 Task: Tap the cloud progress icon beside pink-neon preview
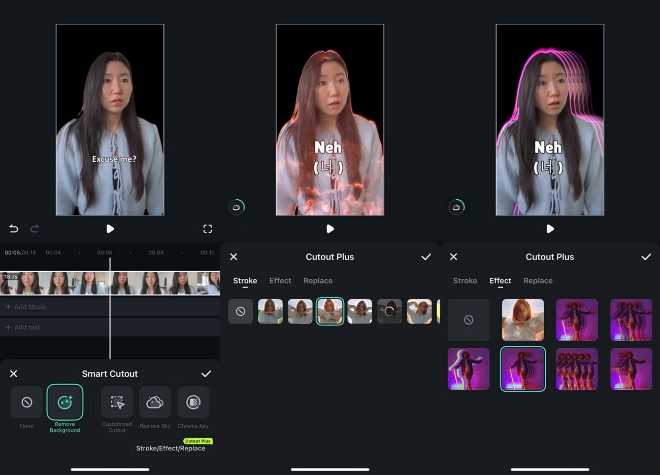coord(456,207)
